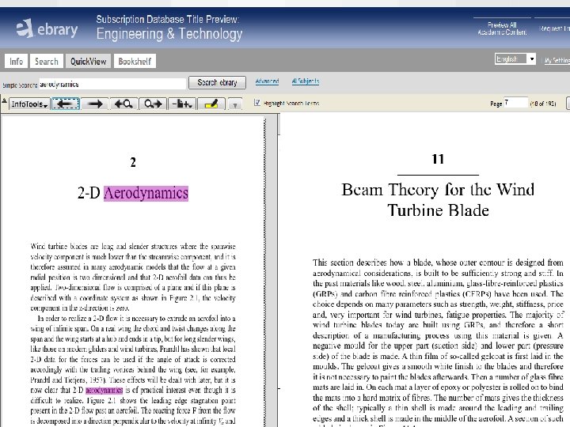Switch to the Info tab
The height and width of the screenshot is (427, 570).
pyautogui.click(x=16, y=61)
